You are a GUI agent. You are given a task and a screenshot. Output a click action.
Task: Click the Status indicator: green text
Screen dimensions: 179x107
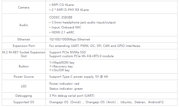pos(66,89)
